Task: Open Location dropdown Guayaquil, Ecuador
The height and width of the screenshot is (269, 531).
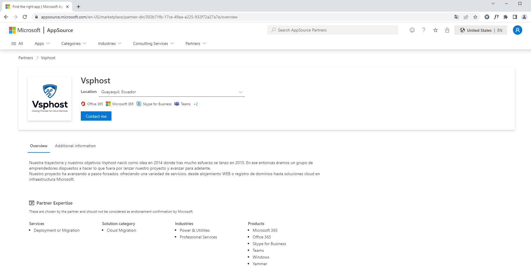Action: (x=172, y=92)
